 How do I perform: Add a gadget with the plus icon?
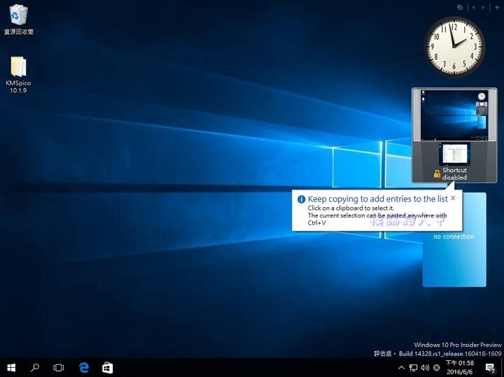(497, 7)
